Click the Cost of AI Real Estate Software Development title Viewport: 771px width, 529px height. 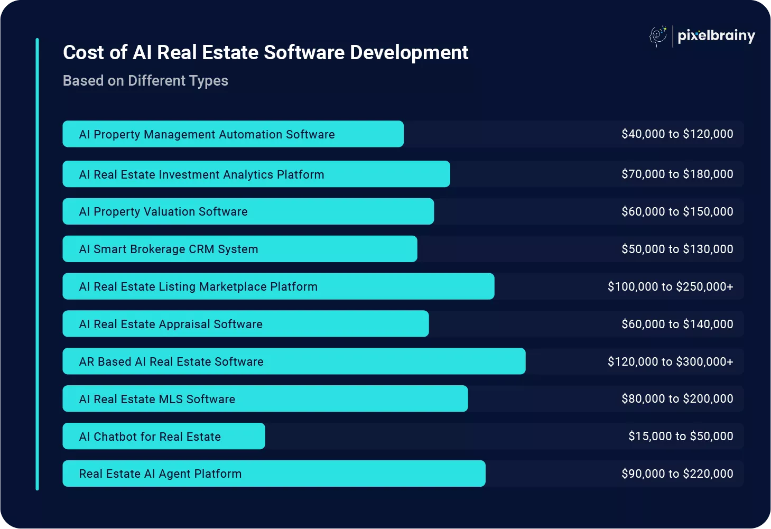point(265,53)
